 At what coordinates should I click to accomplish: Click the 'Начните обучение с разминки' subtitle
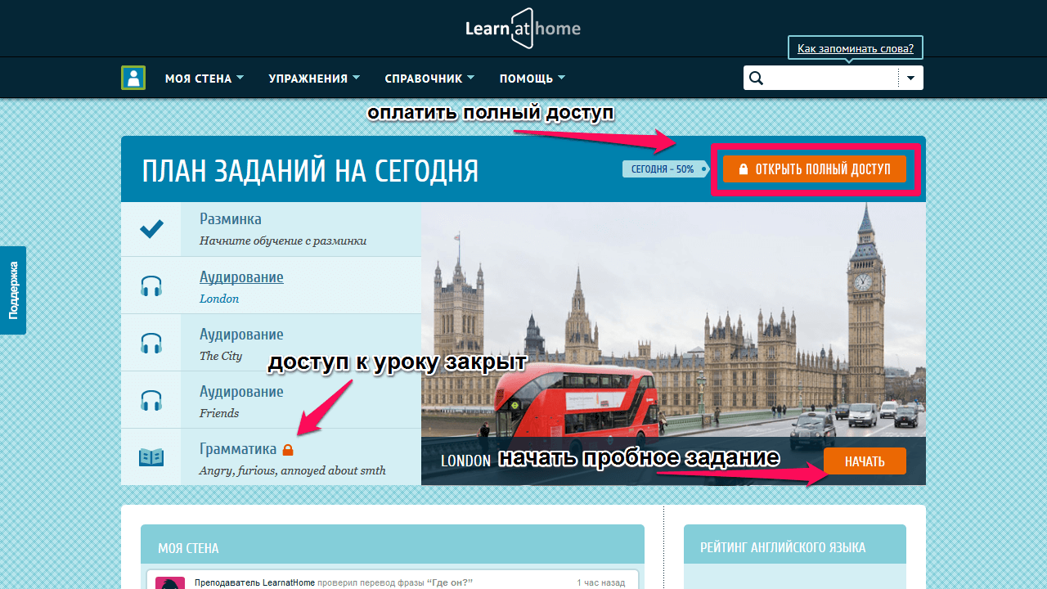click(x=283, y=241)
